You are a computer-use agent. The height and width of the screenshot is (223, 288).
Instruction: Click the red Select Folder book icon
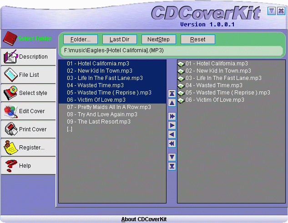[10, 39]
